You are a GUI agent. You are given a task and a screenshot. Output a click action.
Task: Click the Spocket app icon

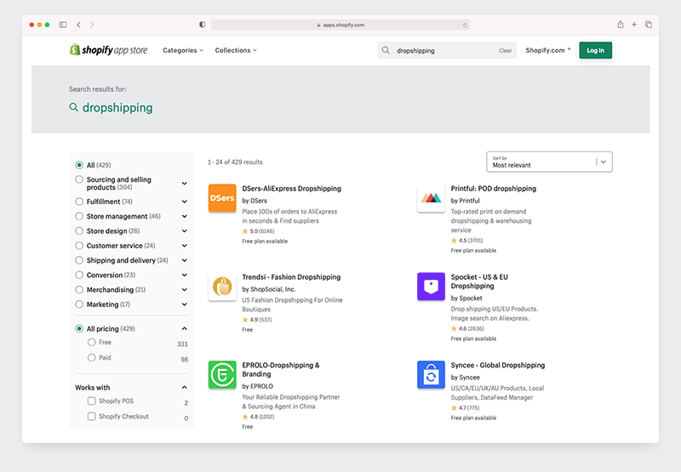431,287
